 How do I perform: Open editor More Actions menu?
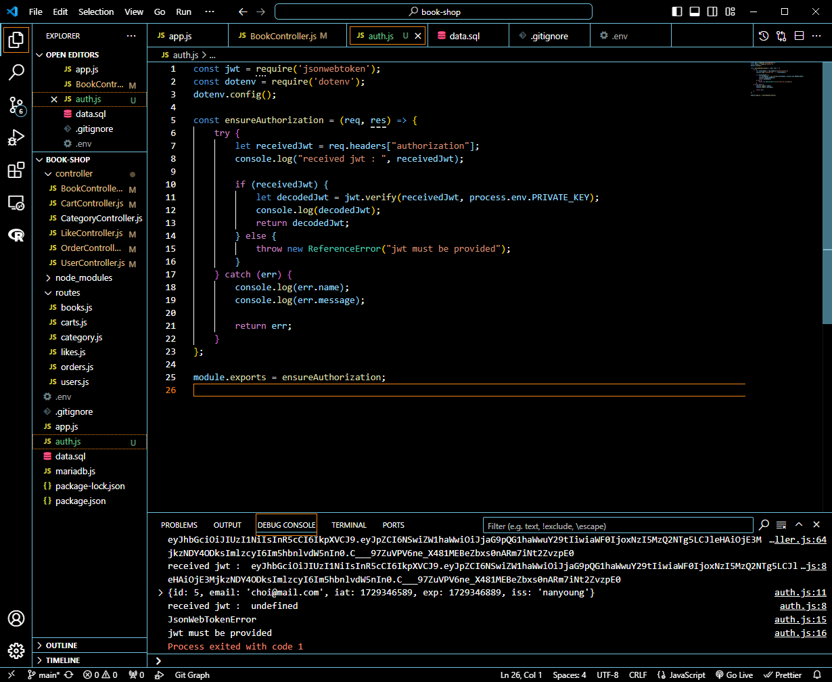pos(816,36)
